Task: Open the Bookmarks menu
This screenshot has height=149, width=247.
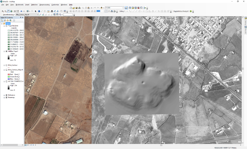Action: [x=20, y=5]
